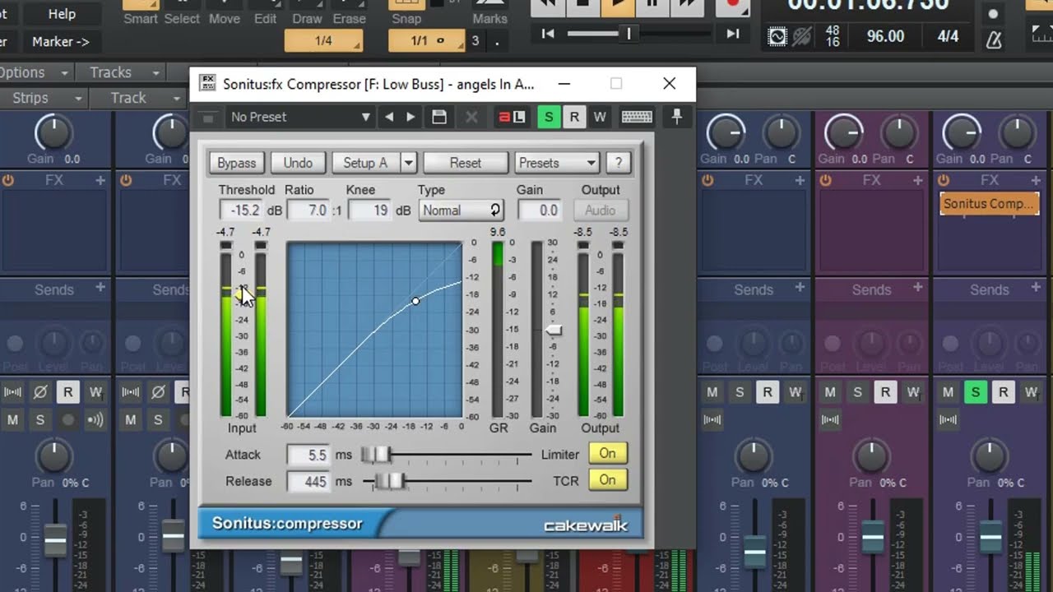Toggle the metronome icon
The image size is (1053, 592).
tap(994, 39)
